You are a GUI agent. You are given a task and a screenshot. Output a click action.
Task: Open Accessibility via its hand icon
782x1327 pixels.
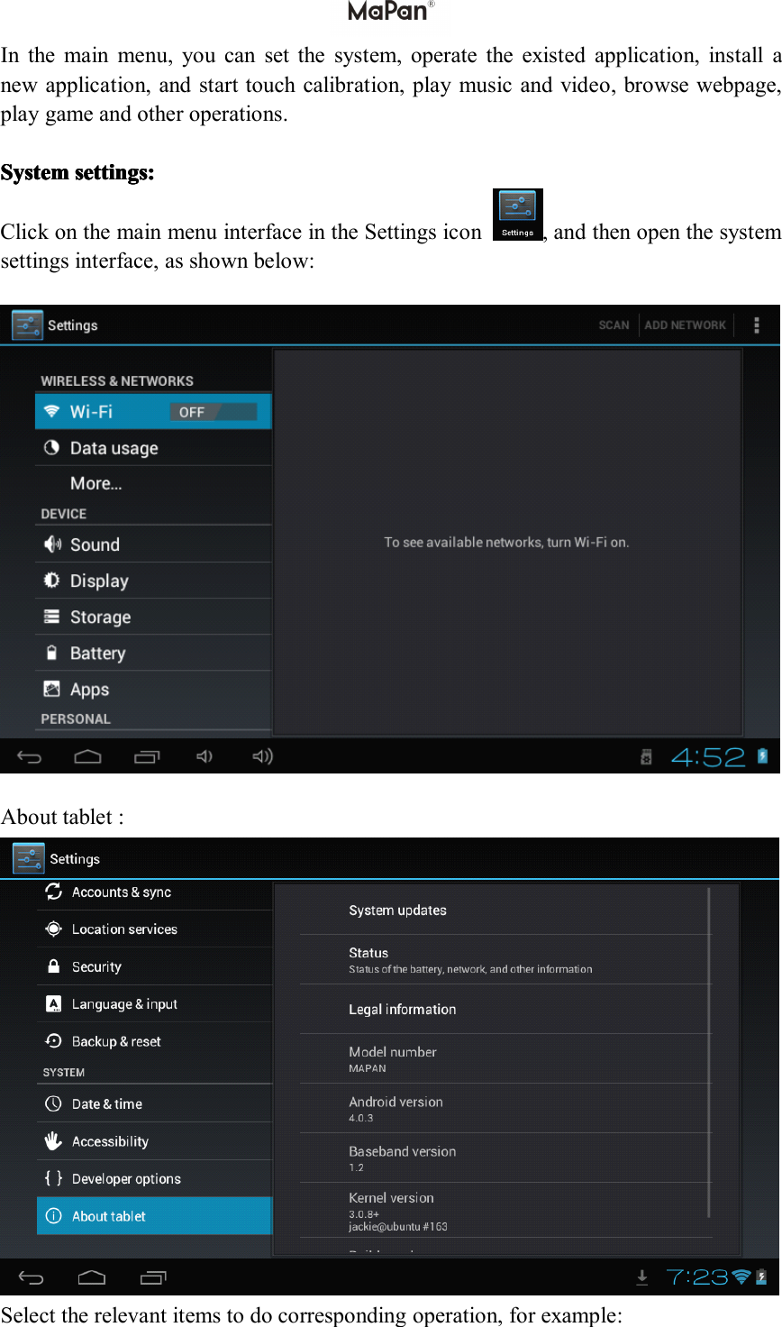click(x=52, y=1140)
